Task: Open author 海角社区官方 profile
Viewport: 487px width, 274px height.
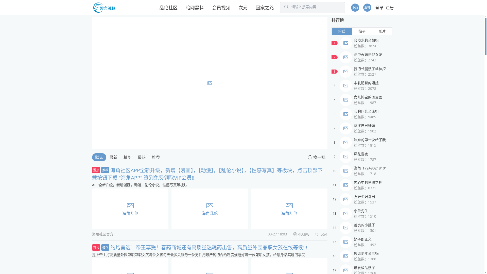Action: click(x=103, y=234)
